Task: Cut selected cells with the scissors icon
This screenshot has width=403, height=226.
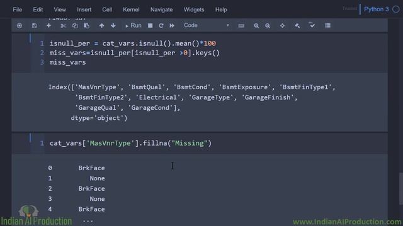Action: pyautogui.click(x=63, y=26)
